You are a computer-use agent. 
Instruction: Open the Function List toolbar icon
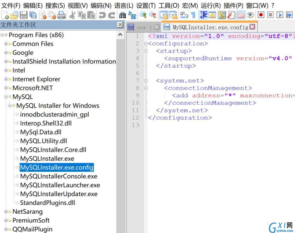[231, 15]
